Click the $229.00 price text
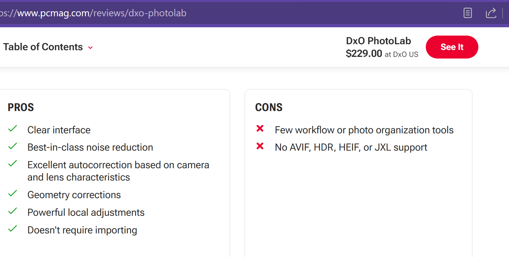Screen dimensions: 509x257 (x=364, y=54)
